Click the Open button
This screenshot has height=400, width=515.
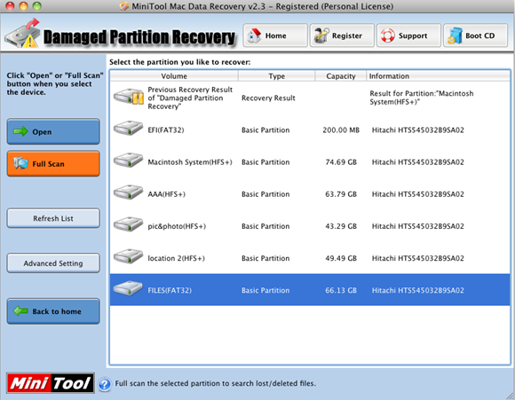[x=53, y=131]
